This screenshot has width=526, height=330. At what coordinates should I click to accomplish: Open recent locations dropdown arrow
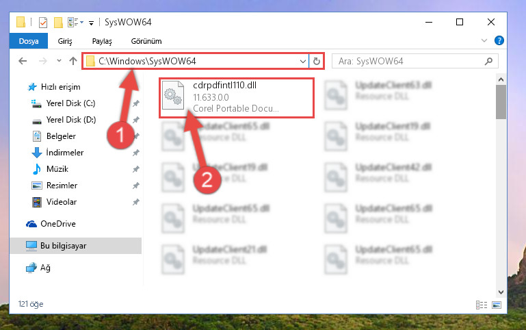tap(59, 61)
